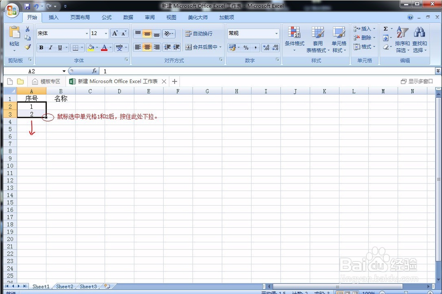The width and height of the screenshot is (442, 294).
Task: Apply the percent style format
Action: [x=246, y=47]
